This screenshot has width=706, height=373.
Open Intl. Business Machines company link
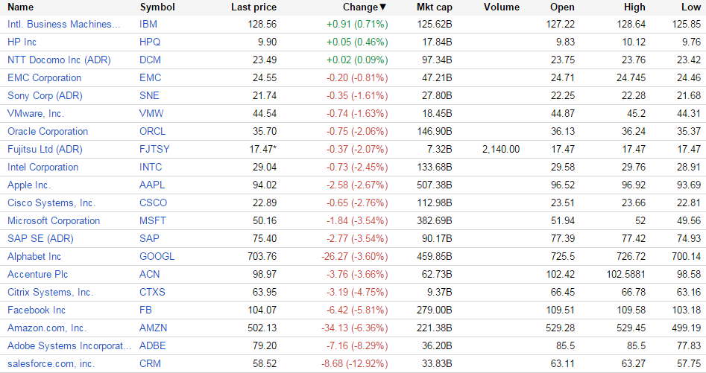[x=63, y=24]
